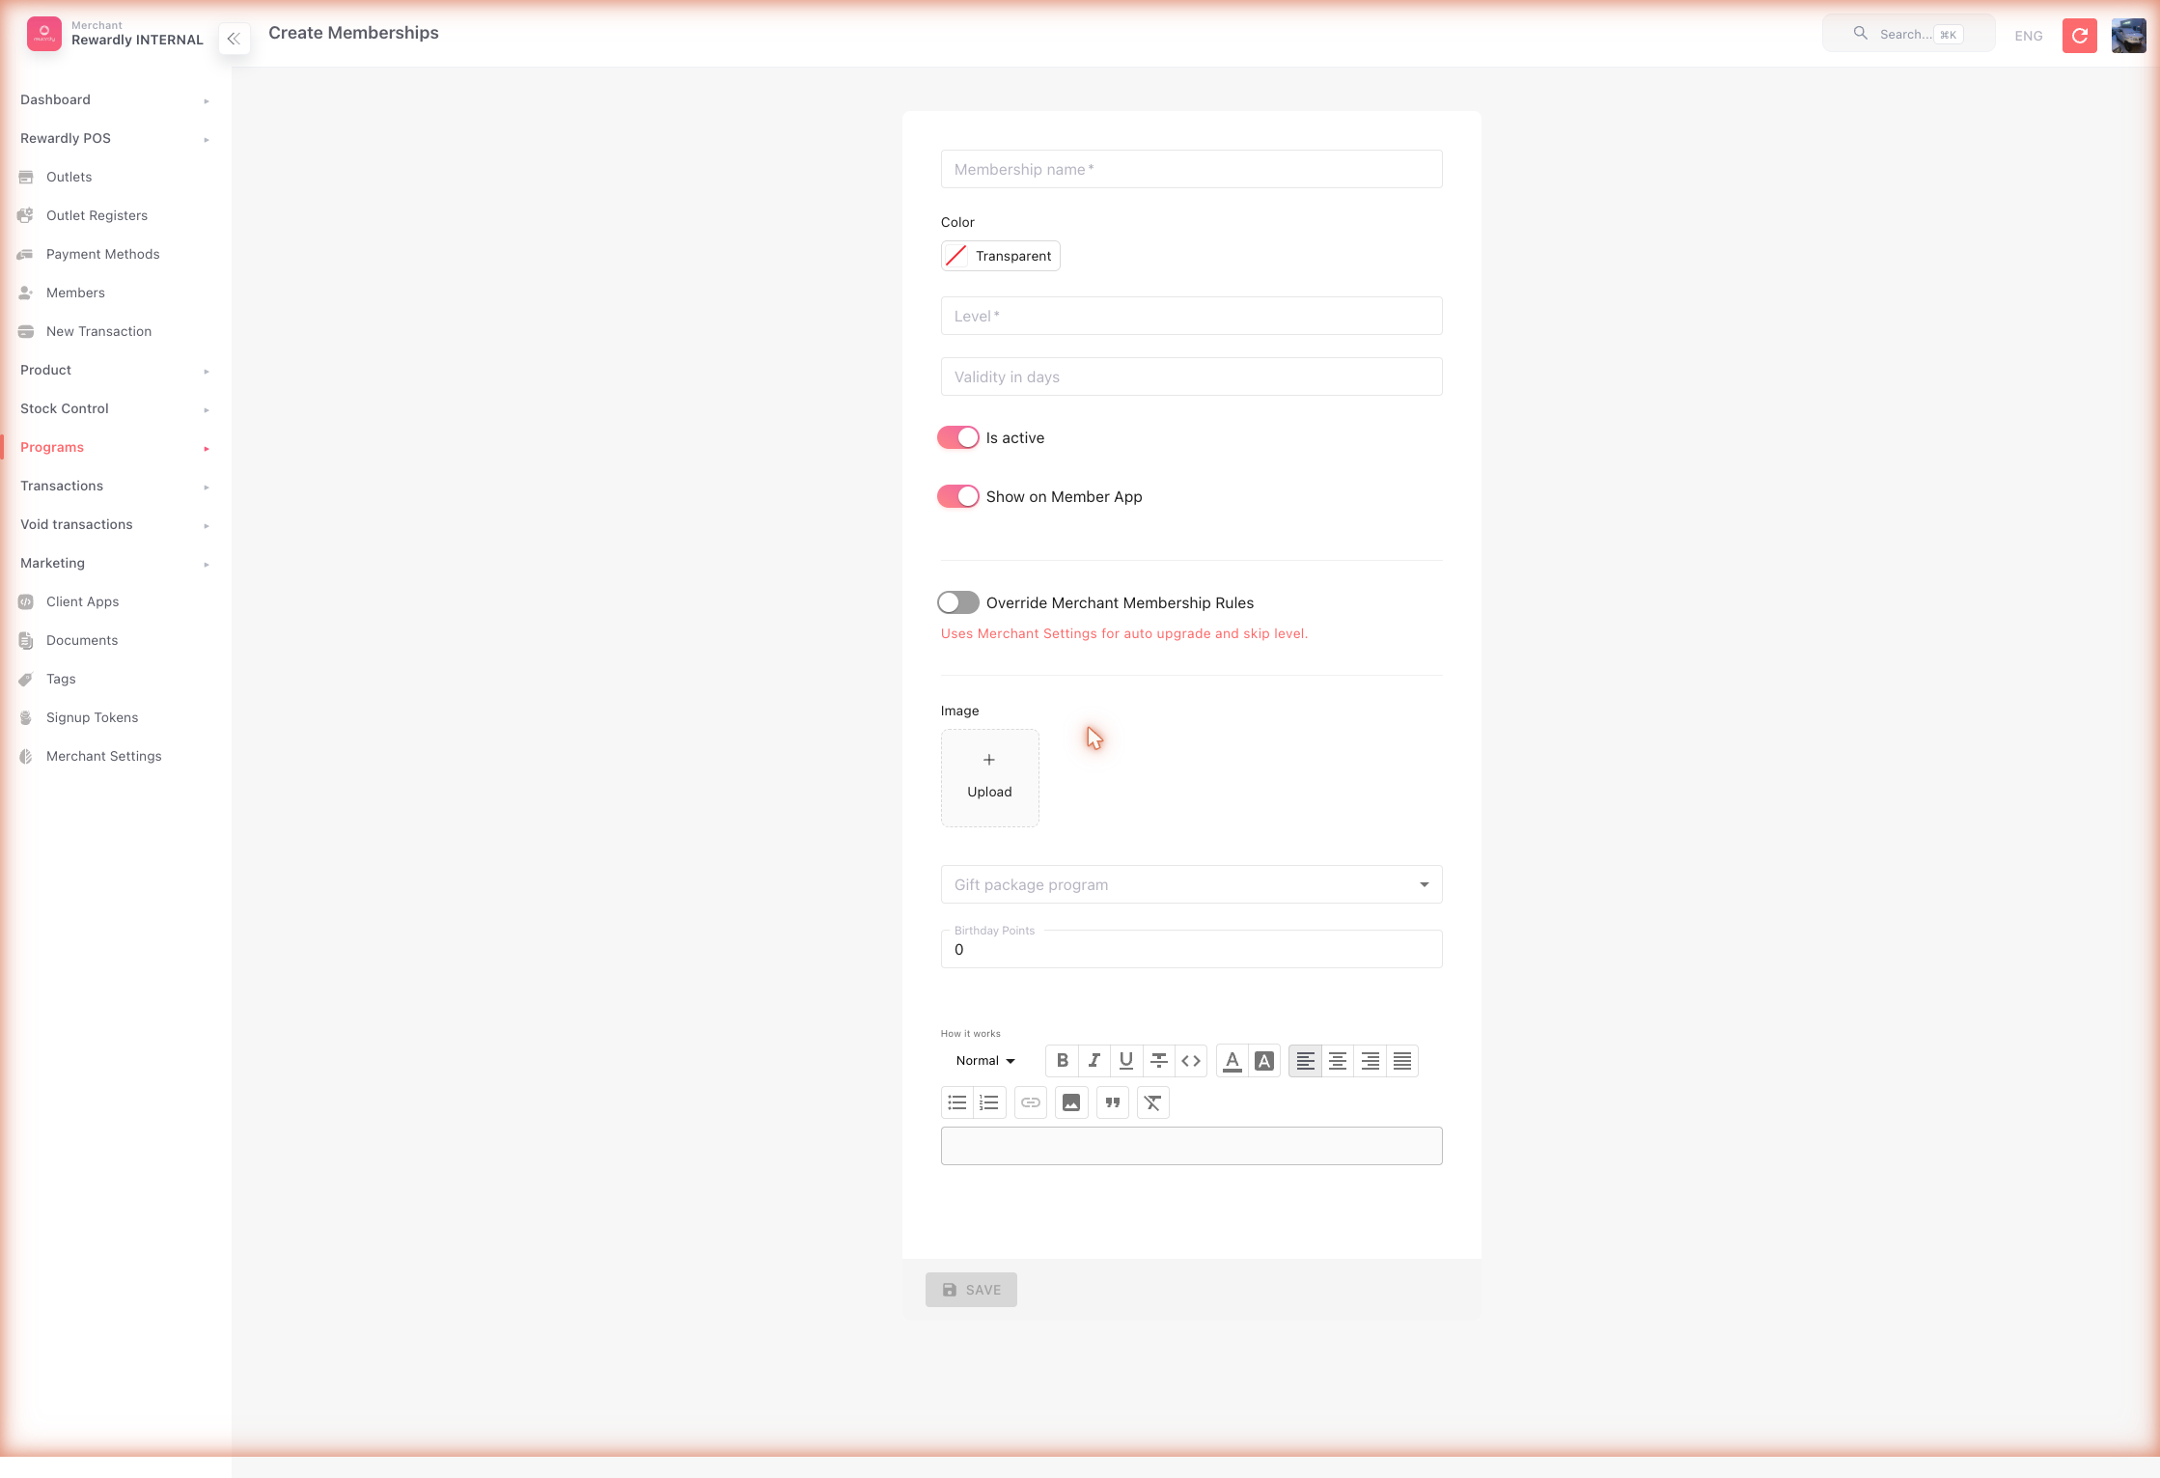Toggle bold formatting in editor
Image resolution: width=2160 pixels, height=1478 pixels.
1062,1061
